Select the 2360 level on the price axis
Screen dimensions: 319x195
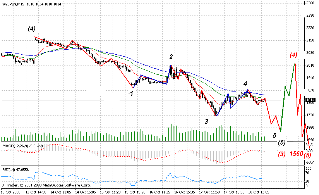(310, 3)
